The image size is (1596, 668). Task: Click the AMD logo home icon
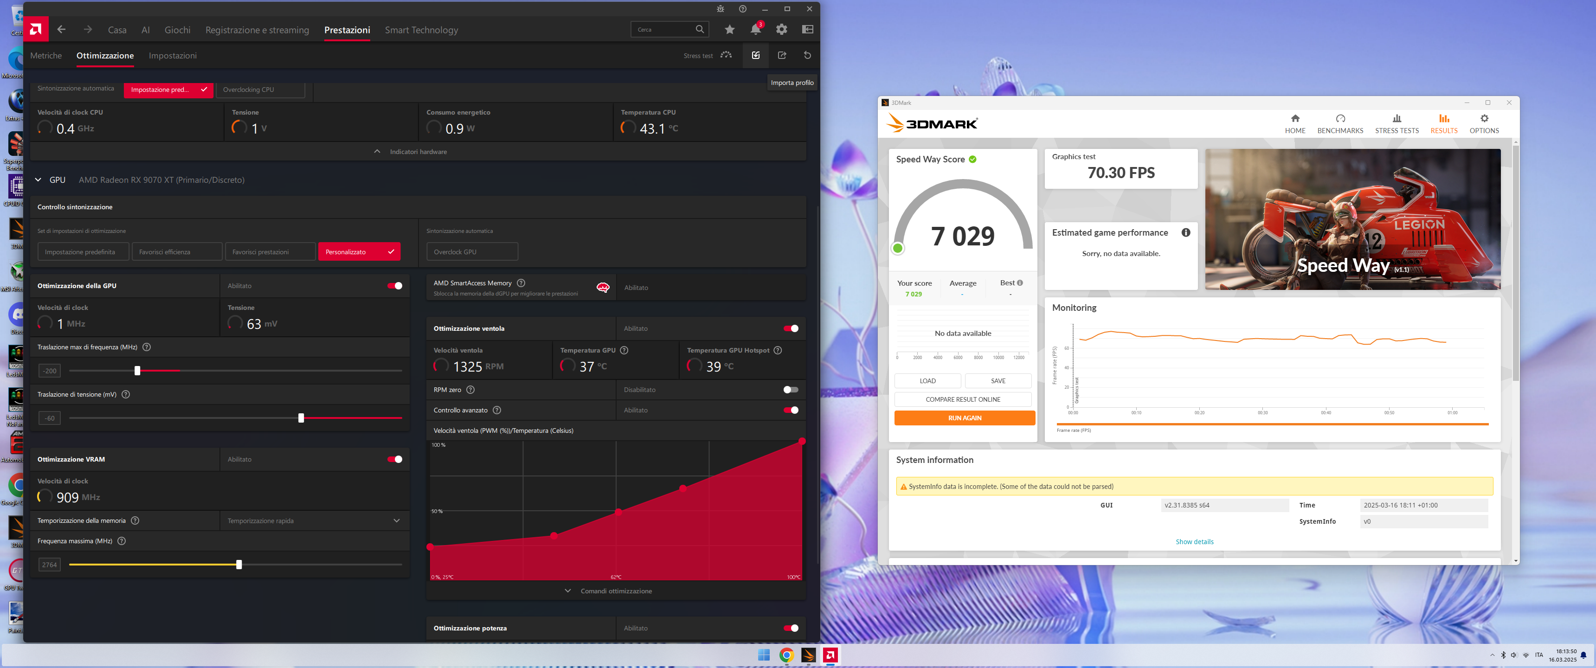coord(36,29)
